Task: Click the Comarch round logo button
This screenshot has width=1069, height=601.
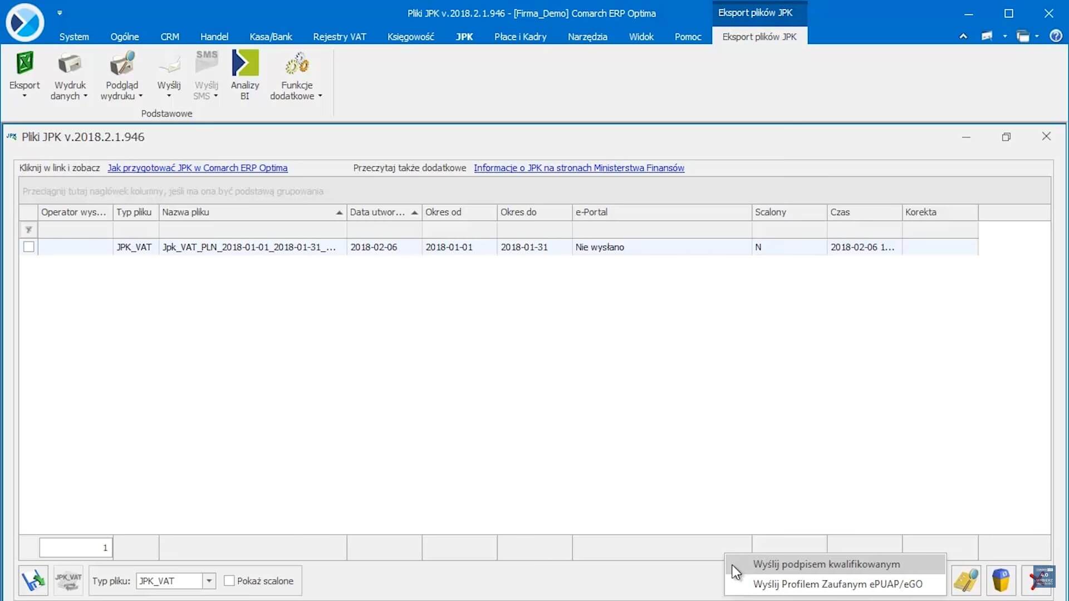Action: coord(24,23)
